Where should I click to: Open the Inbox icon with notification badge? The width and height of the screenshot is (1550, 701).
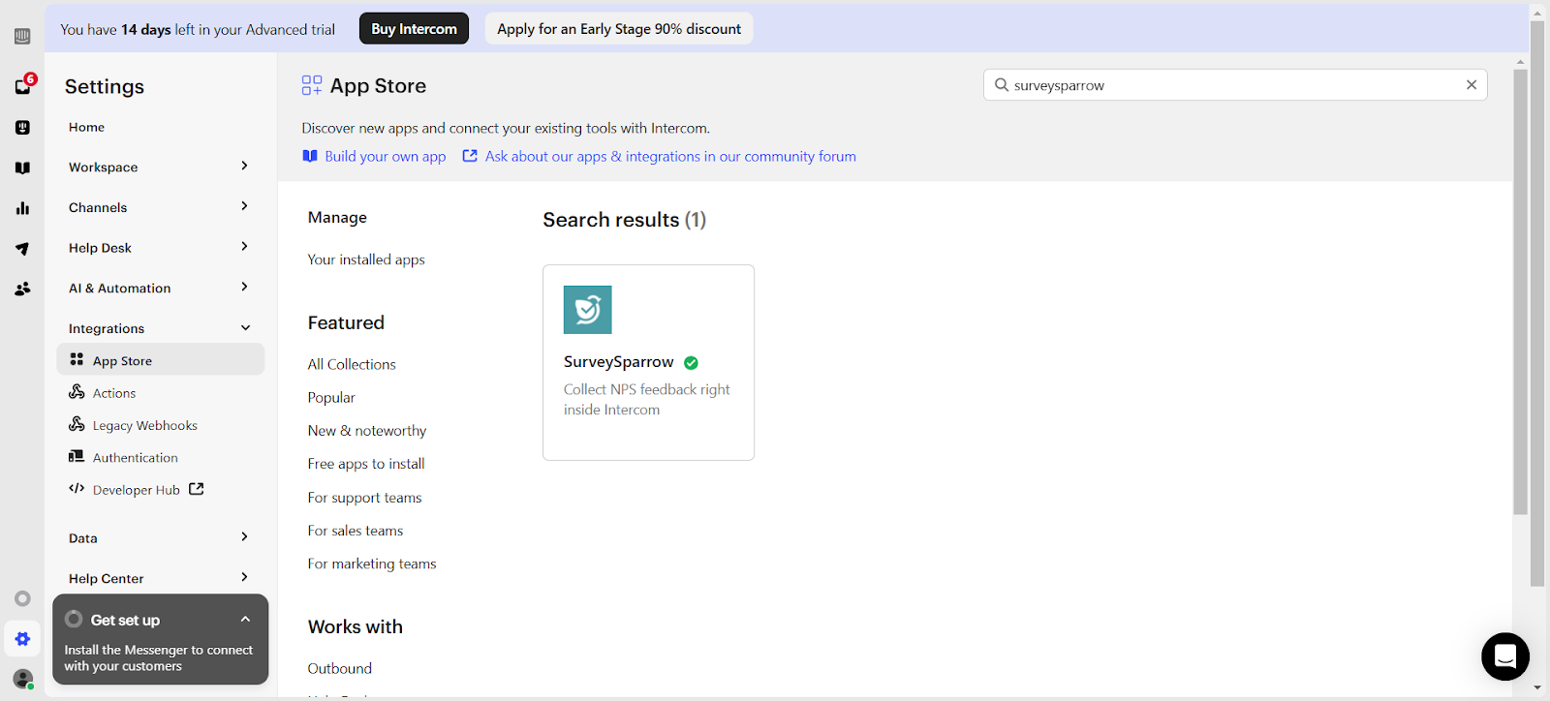point(23,86)
